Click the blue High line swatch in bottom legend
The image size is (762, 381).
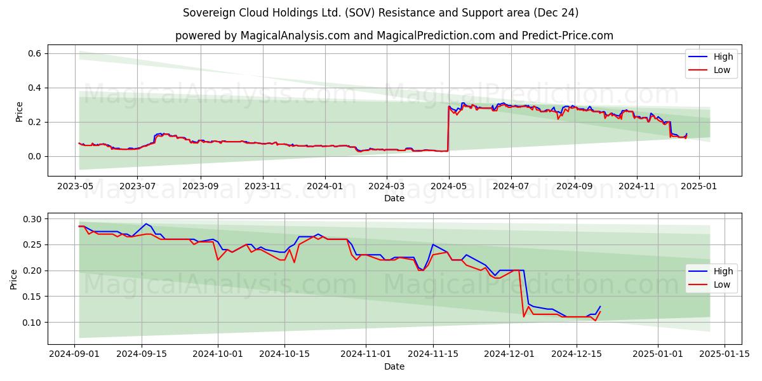(698, 271)
